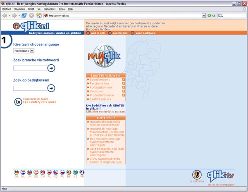Open the Bladwijzers menu
This screenshot has height=192, width=248.
click(49, 9)
